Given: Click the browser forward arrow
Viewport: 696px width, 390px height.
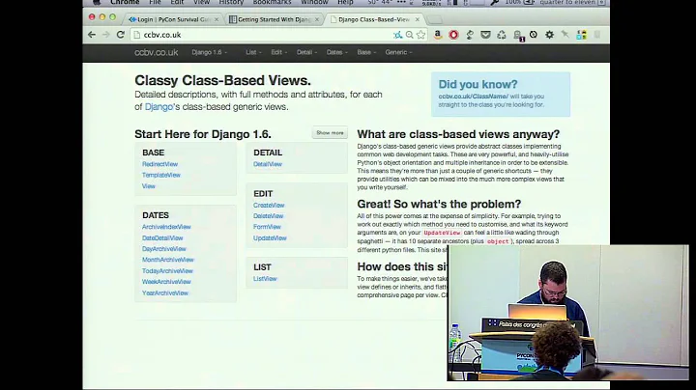Looking at the screenshot, I should coord(105,35).
